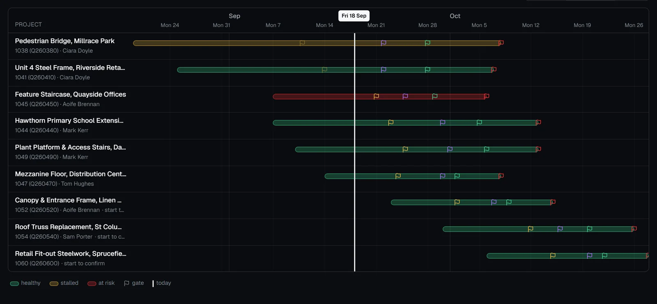Click the yellow gate flag on Plant Platform bar

(x=405, y=149)
